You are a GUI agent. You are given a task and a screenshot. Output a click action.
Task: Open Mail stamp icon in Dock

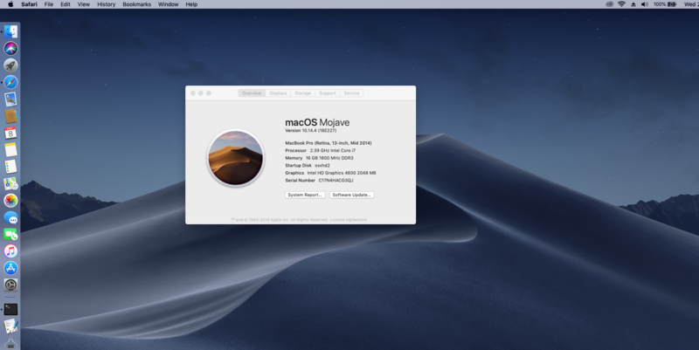(10, 99)
